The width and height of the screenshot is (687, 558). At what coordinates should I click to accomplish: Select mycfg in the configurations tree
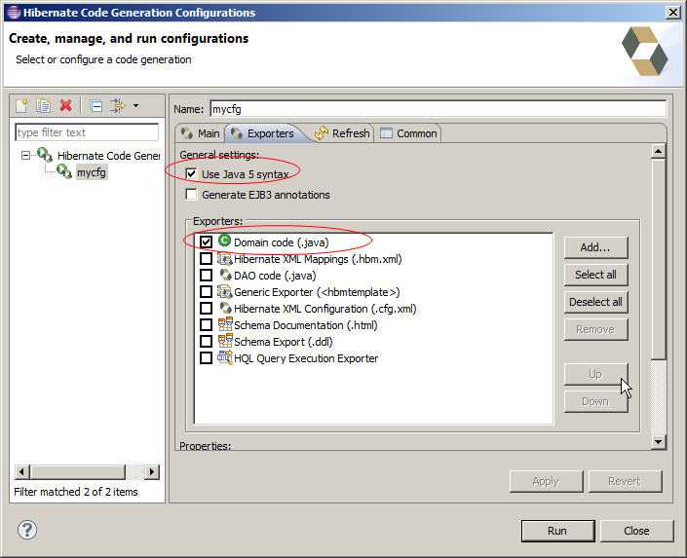[92, 172]
